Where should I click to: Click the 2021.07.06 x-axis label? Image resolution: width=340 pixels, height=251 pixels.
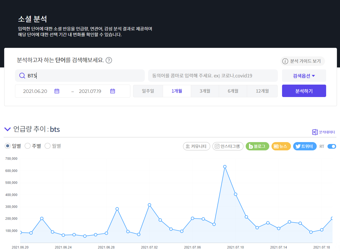coord(192,247)
